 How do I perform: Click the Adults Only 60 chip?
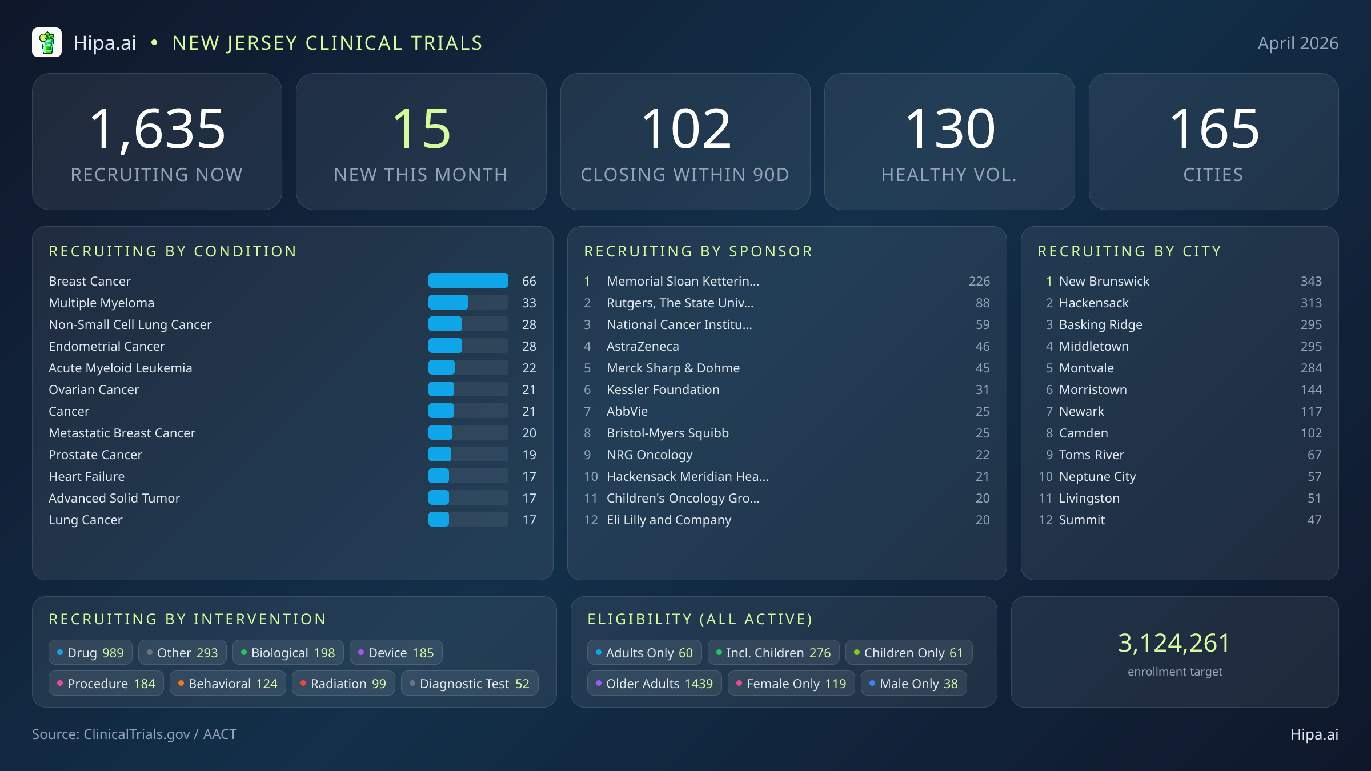pos(644,652)
